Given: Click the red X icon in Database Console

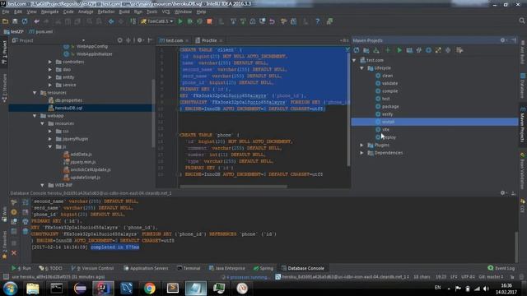Looking at the screenshot, I should pyautogui.click(x=14, y=253).
